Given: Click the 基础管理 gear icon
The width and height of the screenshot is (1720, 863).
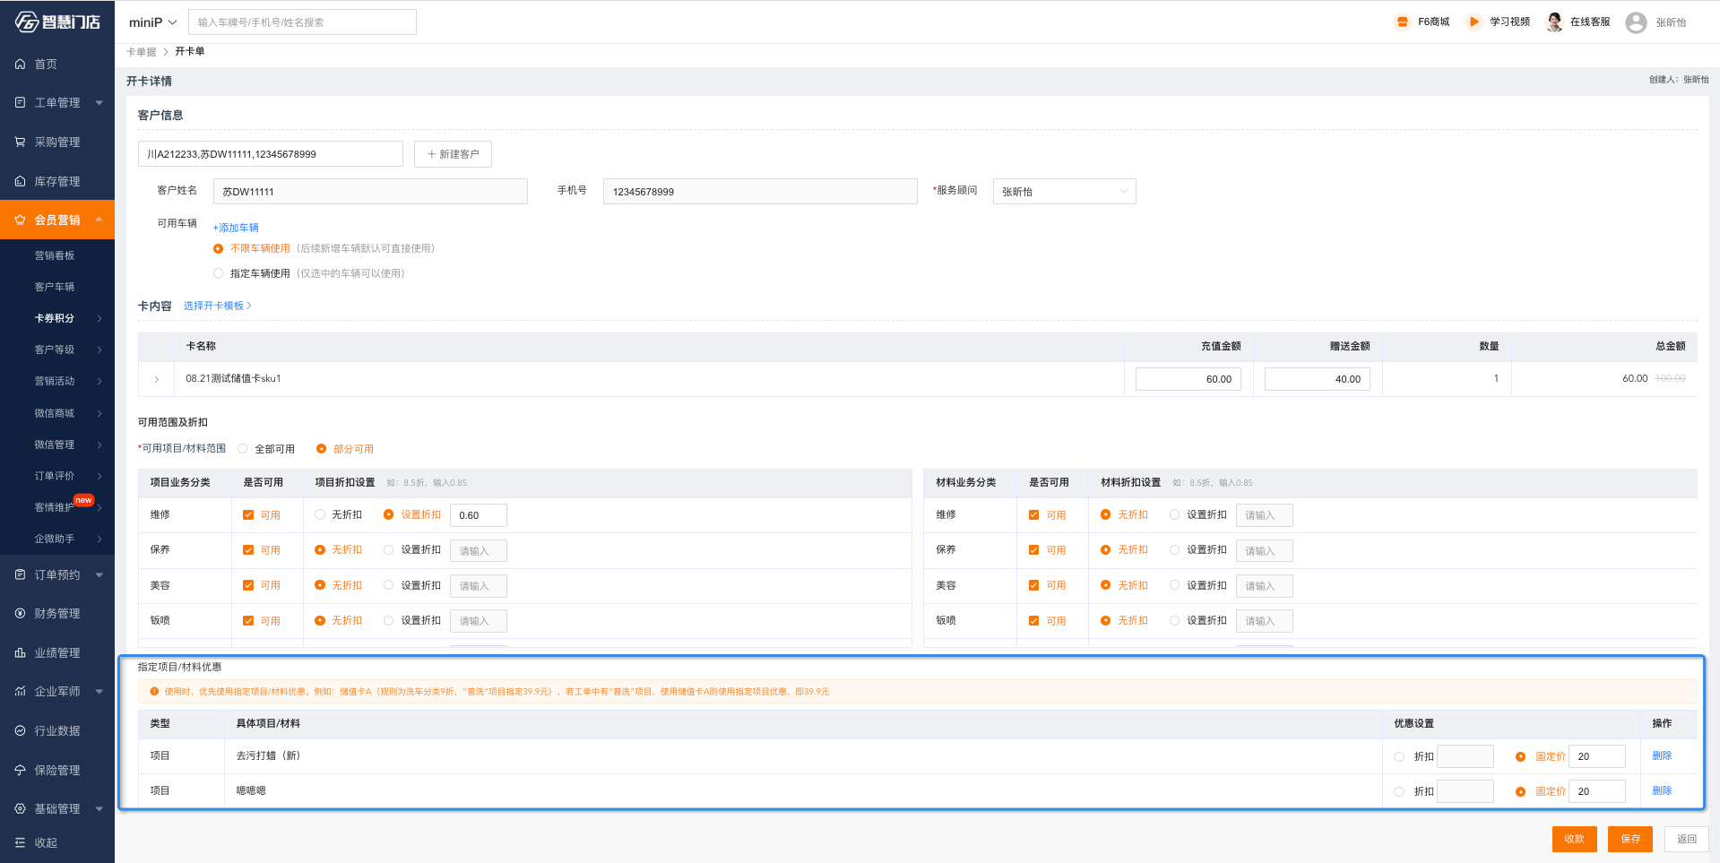Looking at the screenshot, I should 20,808.
